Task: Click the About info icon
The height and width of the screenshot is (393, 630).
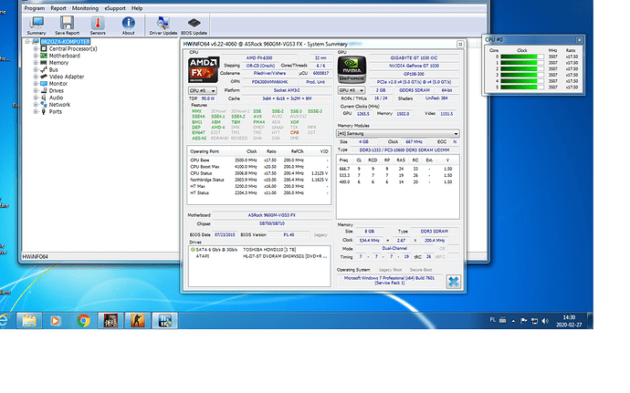Action: (x=128, y=26)
